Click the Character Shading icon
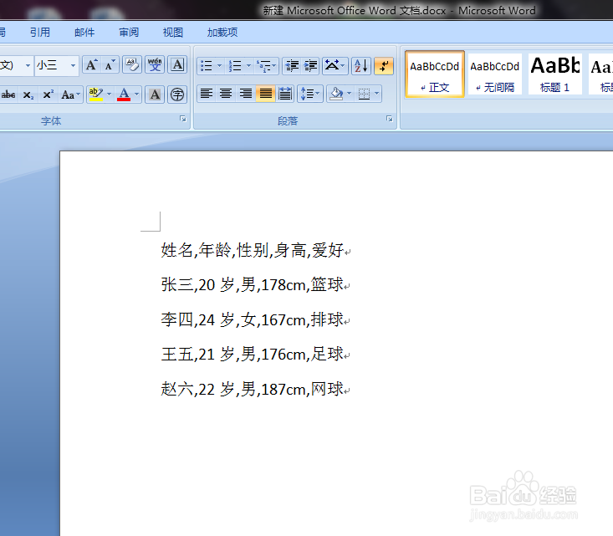613x536 pixels. 155,94
